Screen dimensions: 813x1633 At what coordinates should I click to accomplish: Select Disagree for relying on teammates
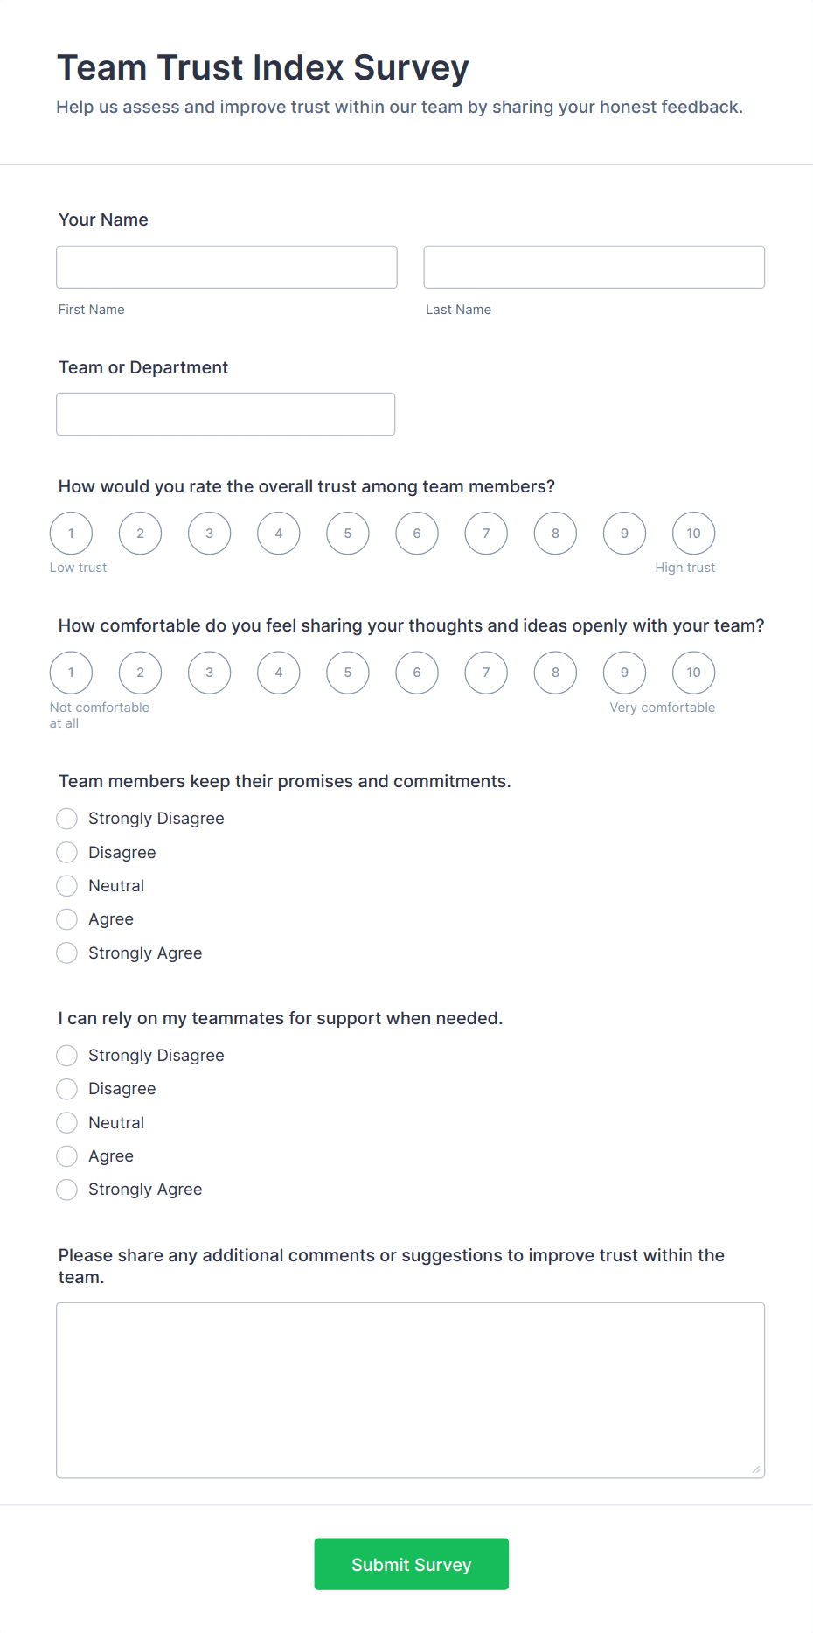click(67, 1089)
